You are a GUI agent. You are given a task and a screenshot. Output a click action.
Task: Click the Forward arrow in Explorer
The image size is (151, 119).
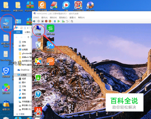point(21,37)
